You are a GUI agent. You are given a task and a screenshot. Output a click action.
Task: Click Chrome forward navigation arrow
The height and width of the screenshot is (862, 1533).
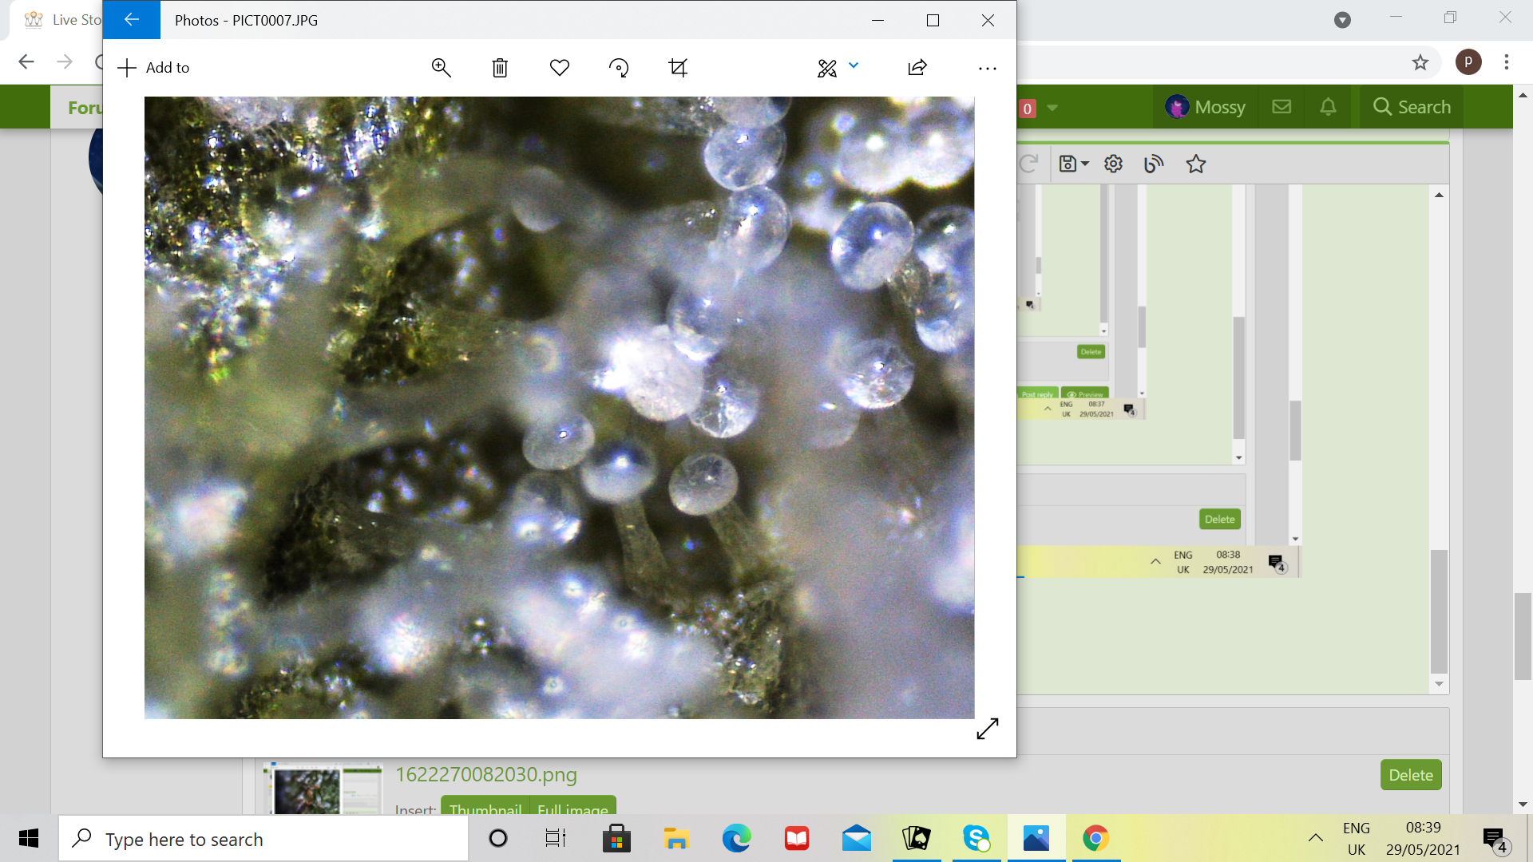click(x=65, y=62)
